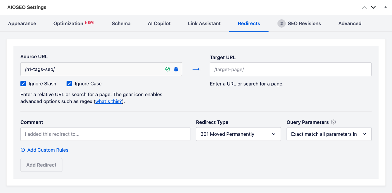392x193 pixels.
Task: Click the SEO Revisions count badge
Action: [281, 23]
